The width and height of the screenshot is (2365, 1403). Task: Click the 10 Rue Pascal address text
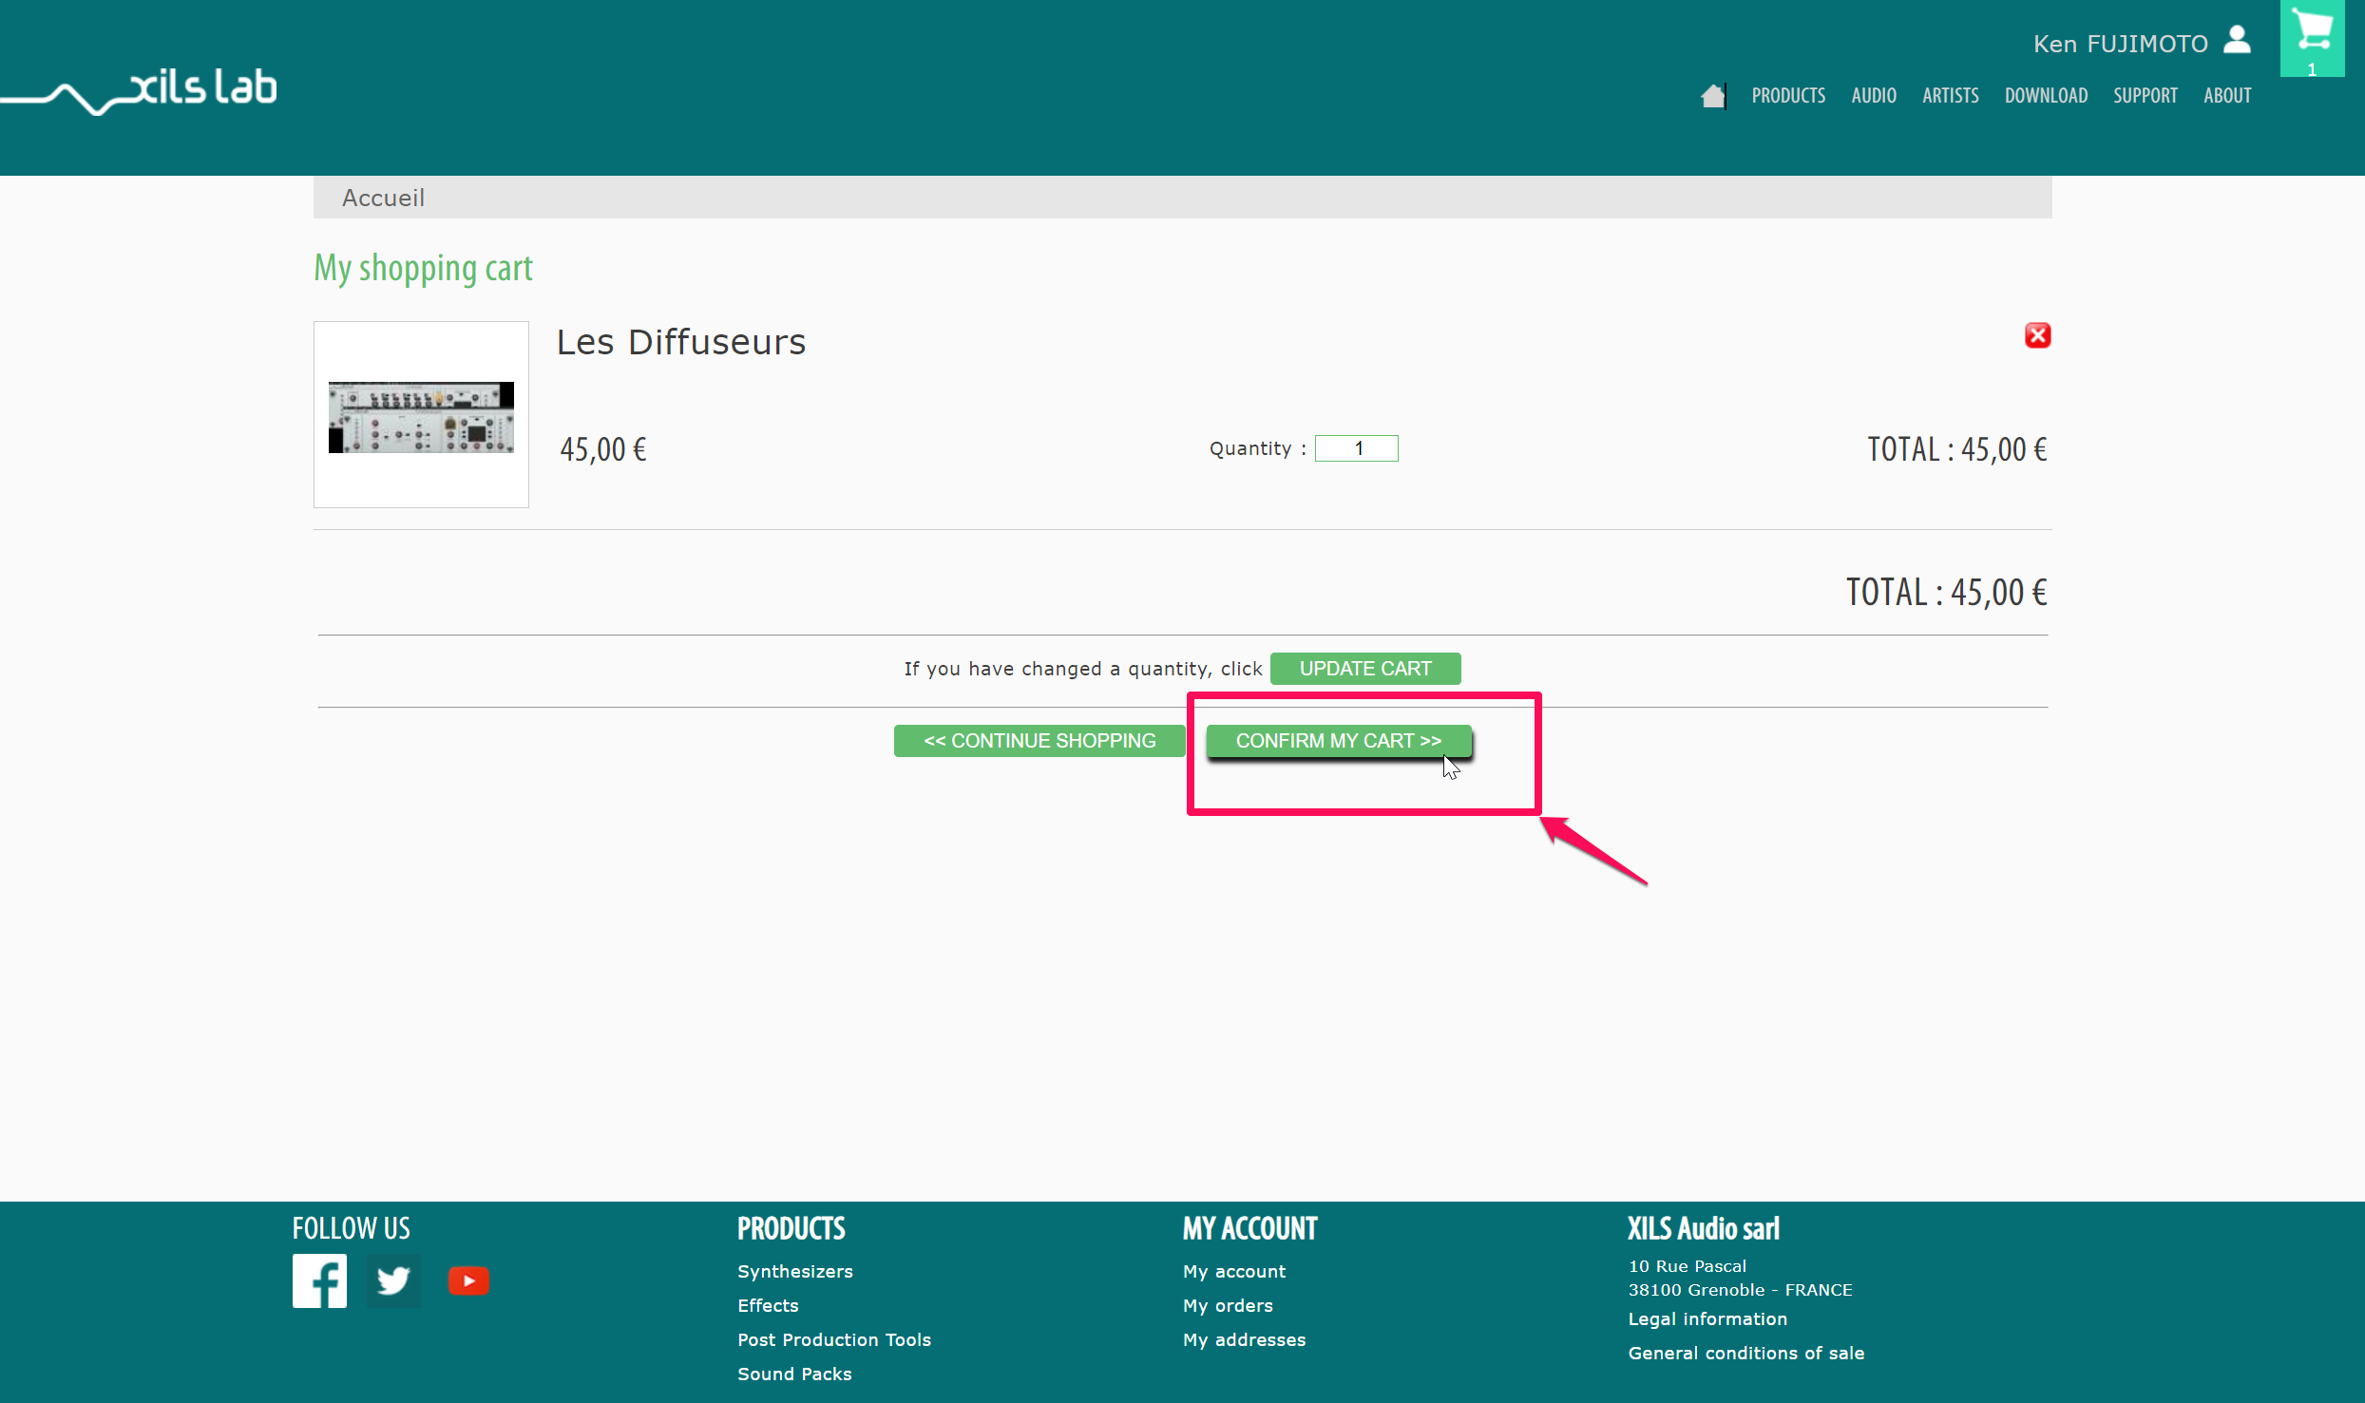pyautogui.click(x=1688, y=1266)
